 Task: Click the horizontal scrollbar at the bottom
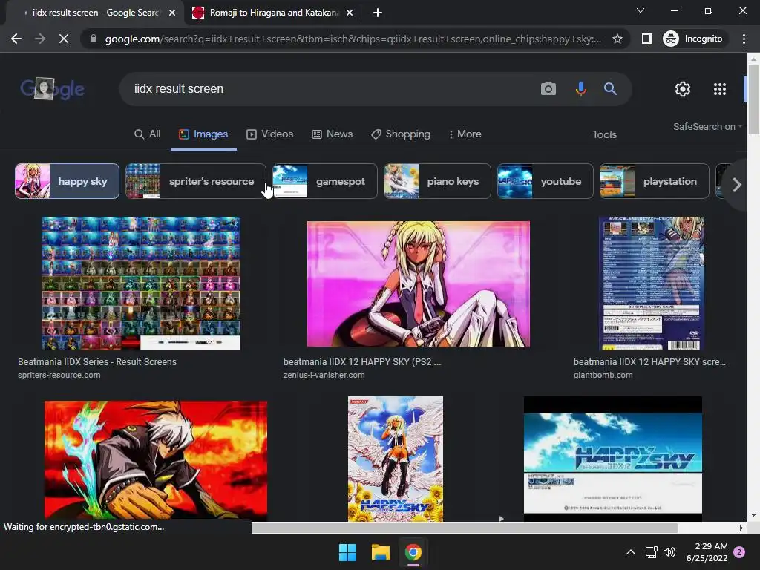(465, 528)
